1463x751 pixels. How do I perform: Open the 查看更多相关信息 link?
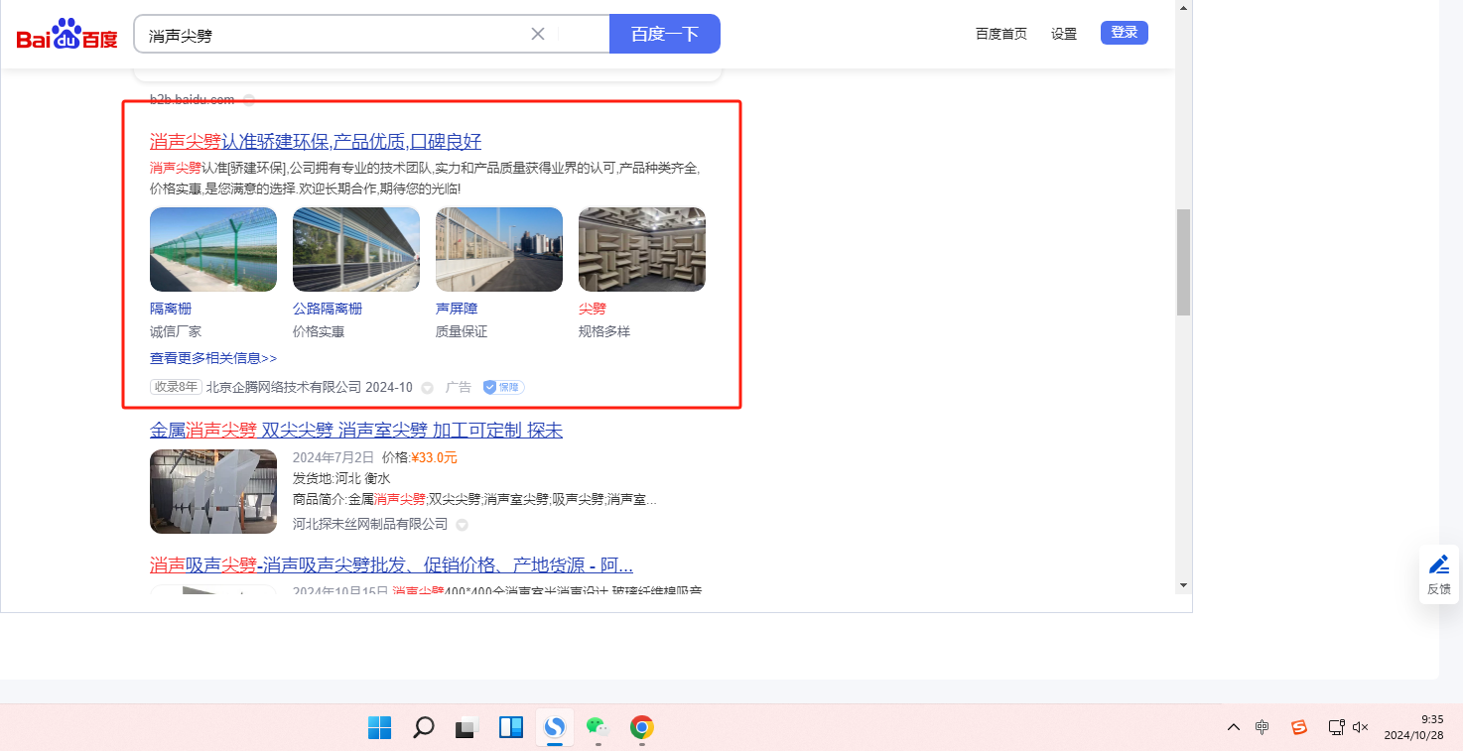click(213, 358)
